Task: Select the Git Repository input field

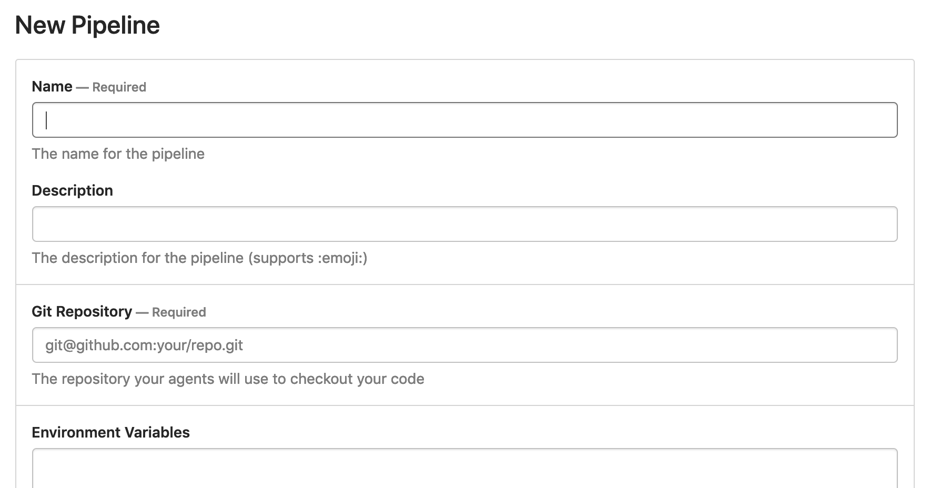Action: click(x=464, y=345)
